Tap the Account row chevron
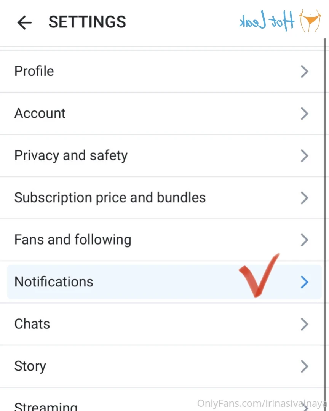Image resolution: width=329 pixels, height=411 pixels. (304, 114)
